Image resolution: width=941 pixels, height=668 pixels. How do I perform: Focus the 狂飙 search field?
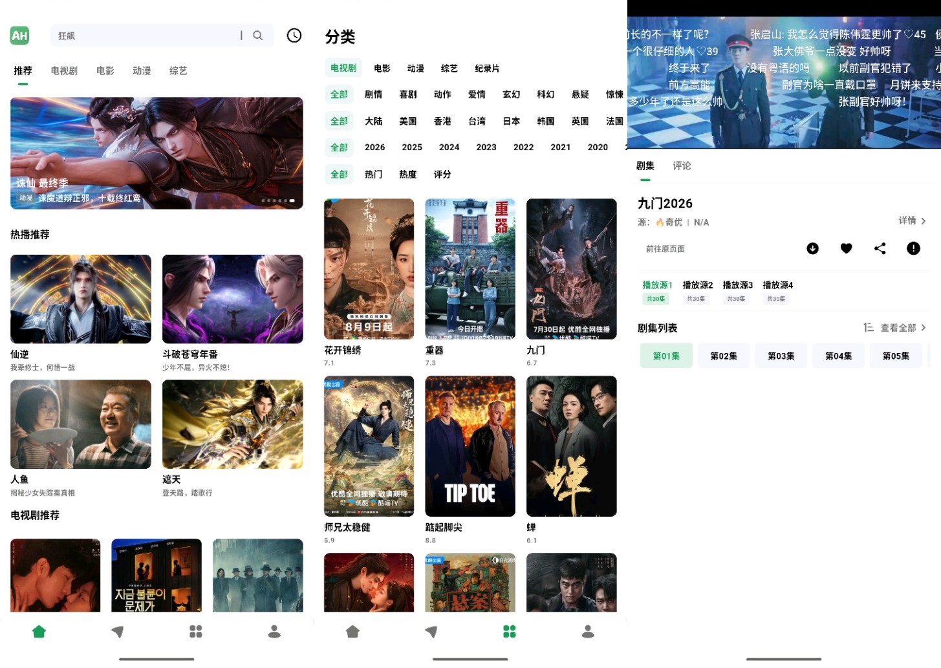point(162,36)
